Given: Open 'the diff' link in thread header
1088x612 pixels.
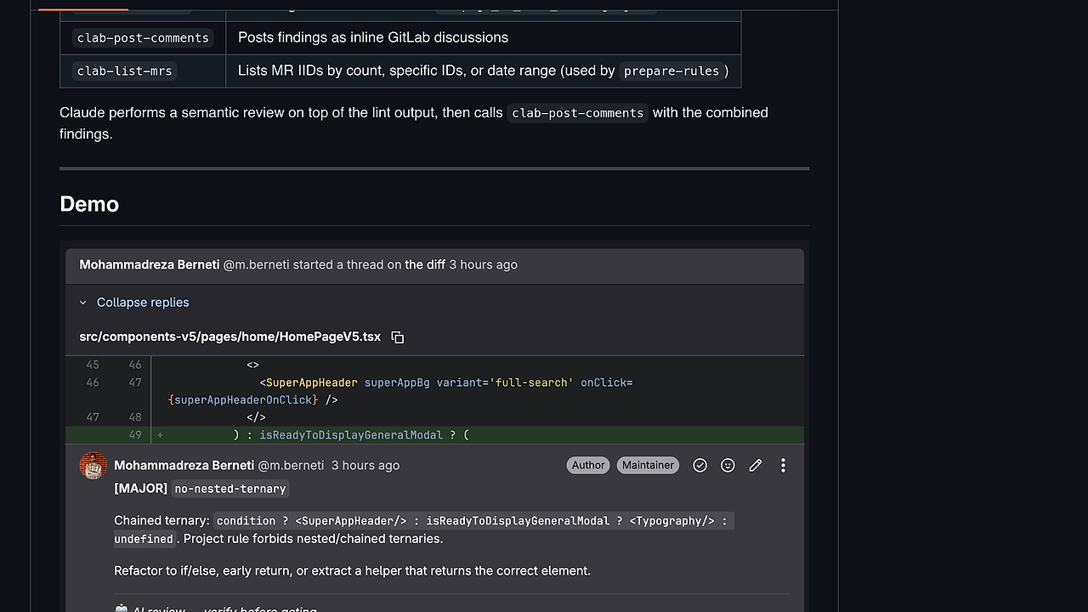Looking at the screenshot, I should tap(425, 264).
